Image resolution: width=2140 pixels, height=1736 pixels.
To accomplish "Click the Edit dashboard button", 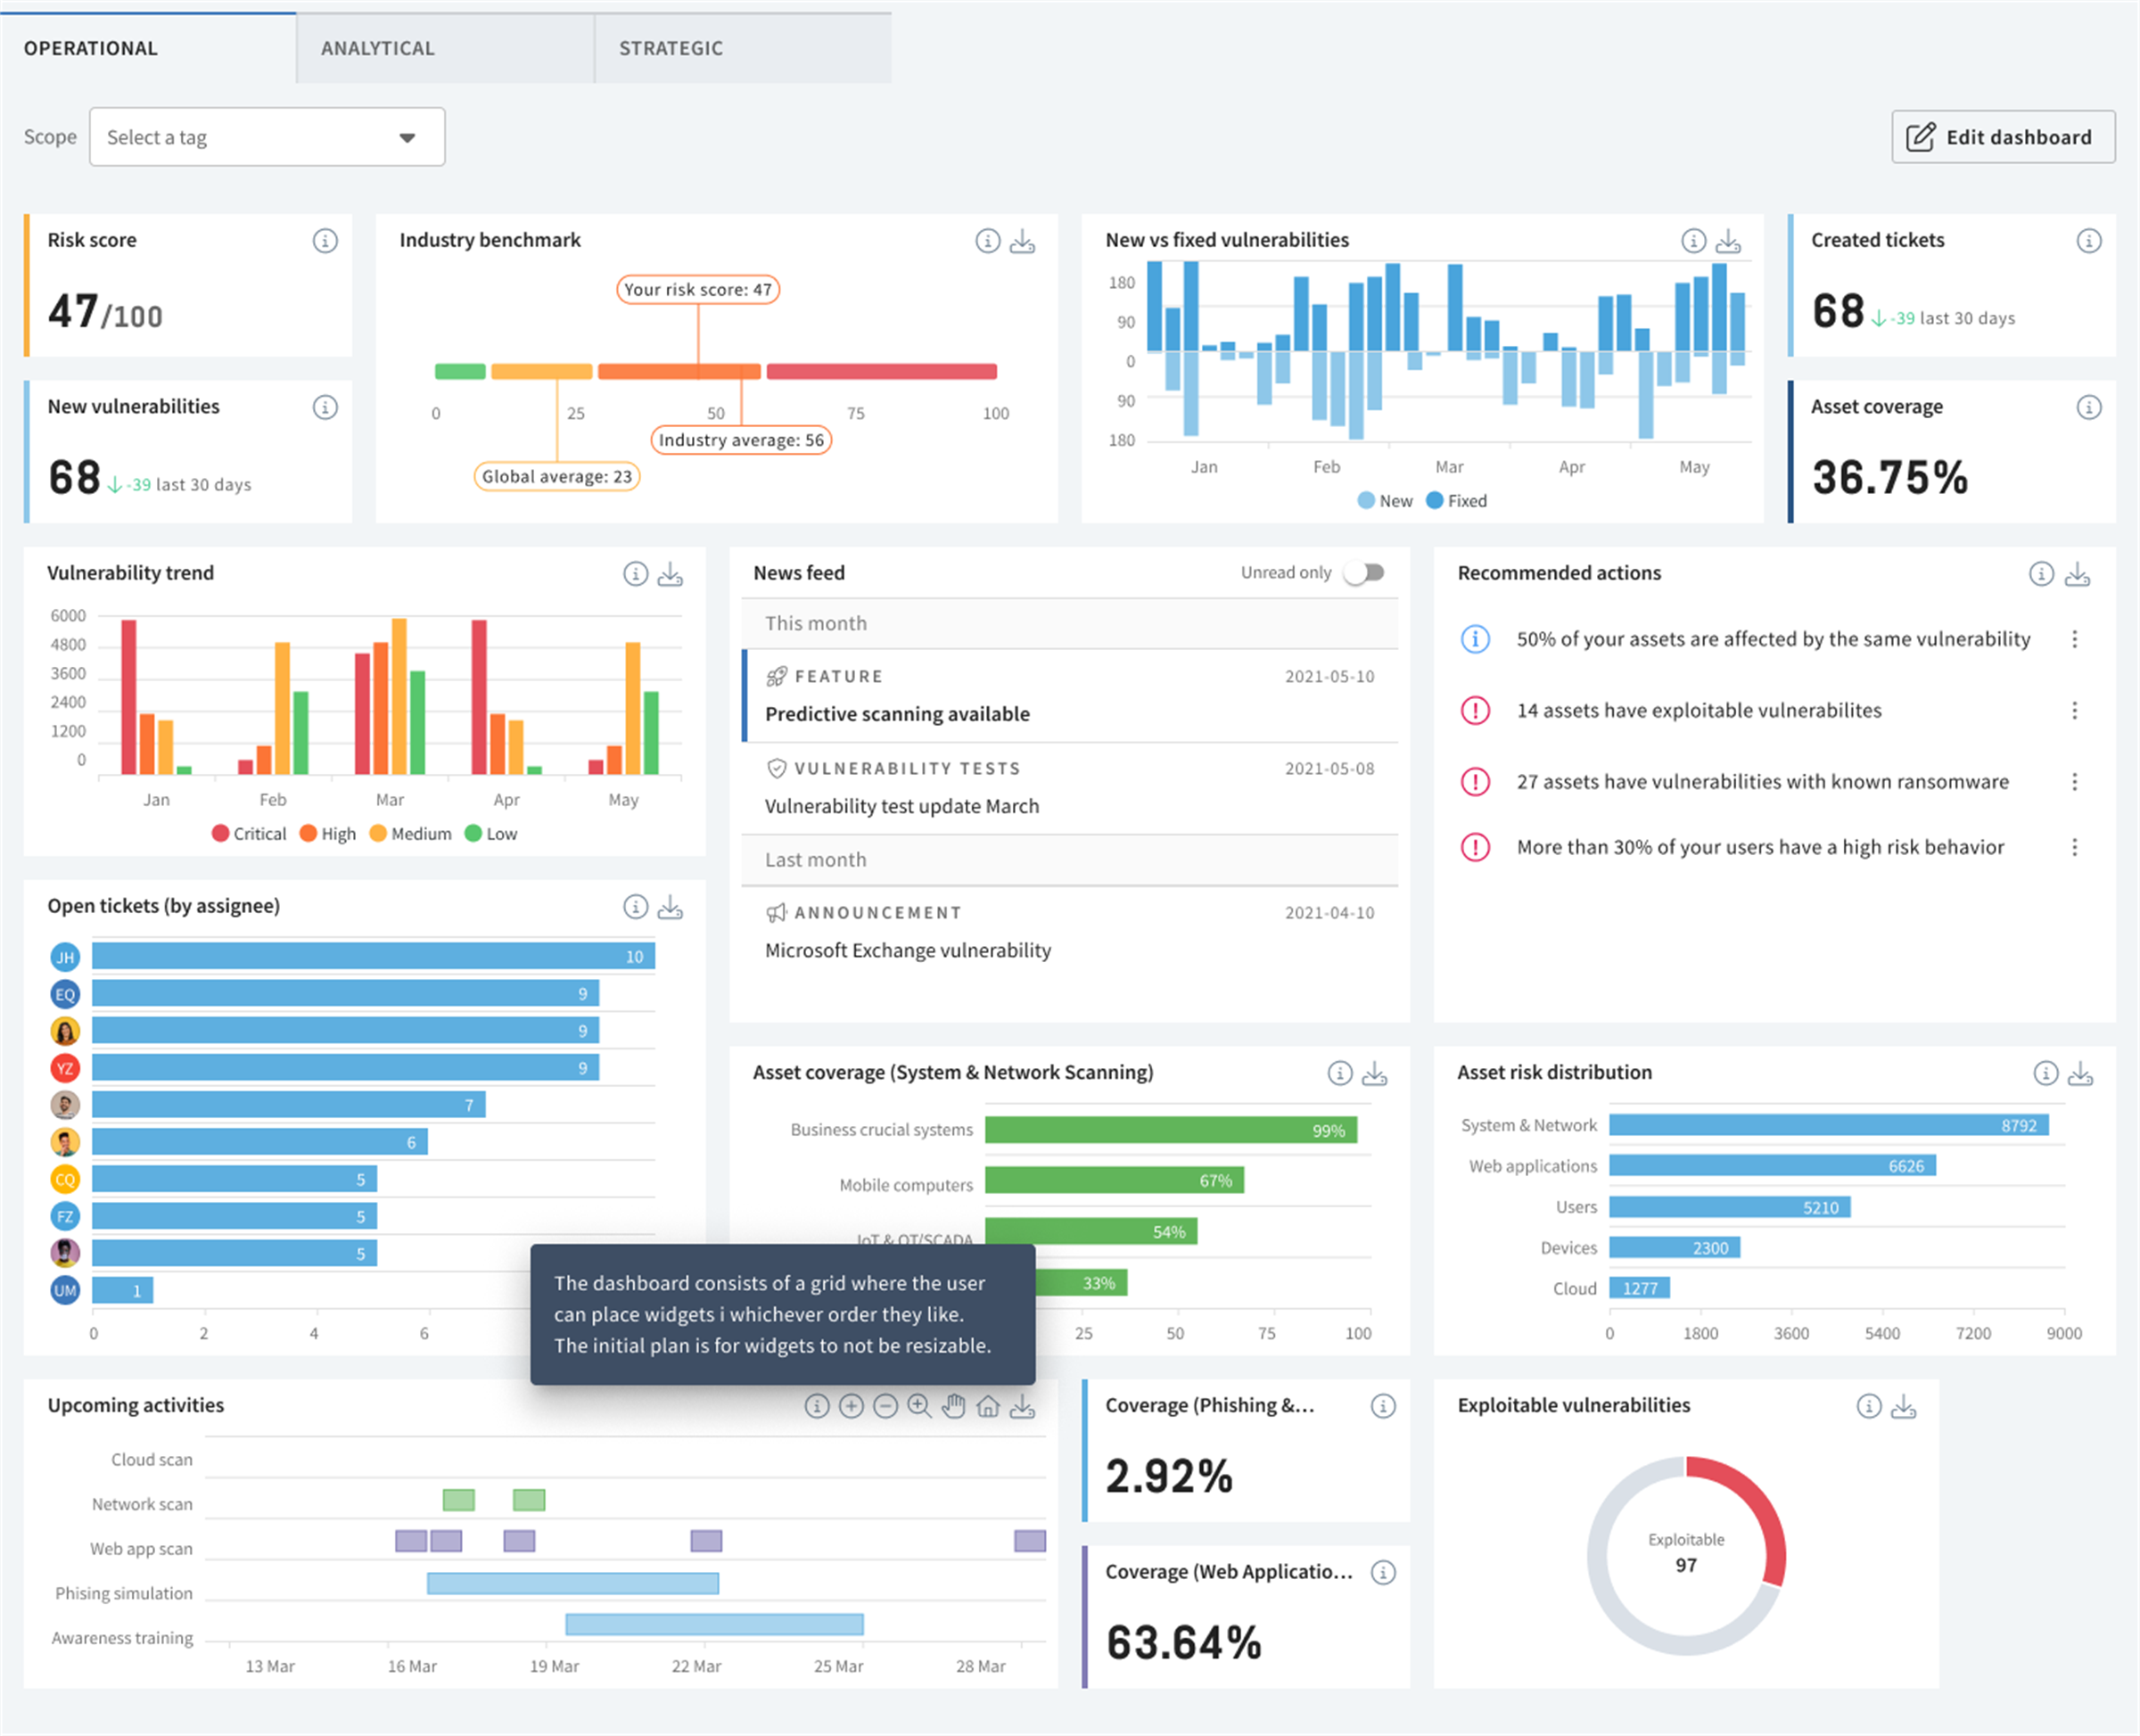I will click(2005, 138).
